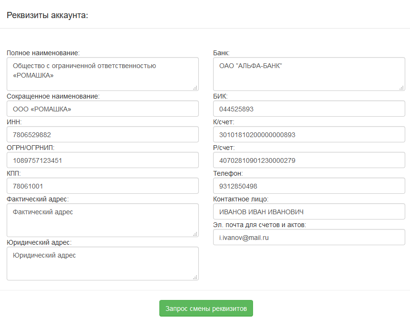This screenshot has width=410, height=319.
Task: Click the 'Фактический адрес' text area
Action: click(102, 220)
